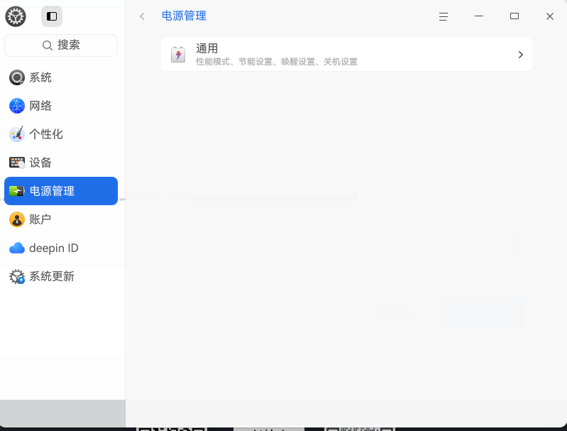
Task: Close the Control Center window
Action: click(x=550, y=16)
